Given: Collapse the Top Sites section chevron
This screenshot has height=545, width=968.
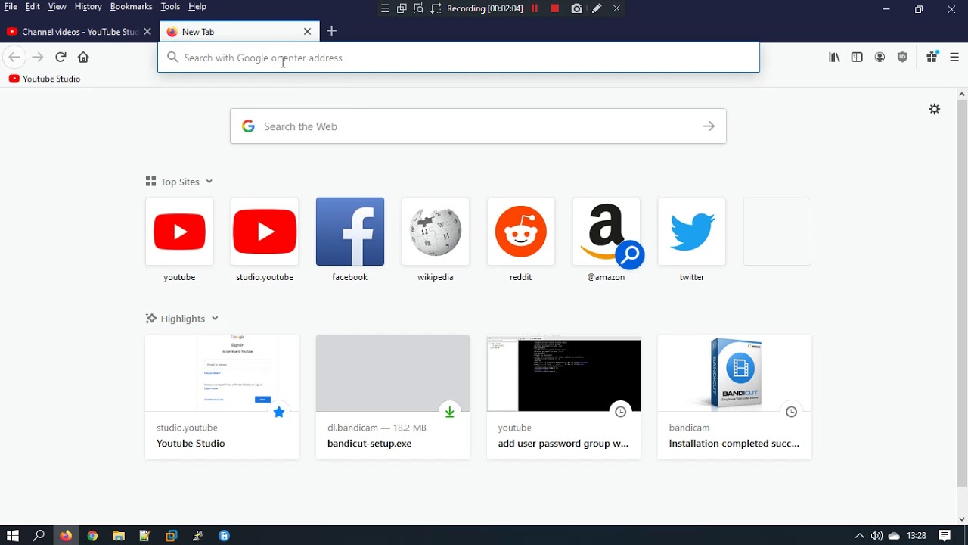Looking at the screenshot, I should pos(209,182).
